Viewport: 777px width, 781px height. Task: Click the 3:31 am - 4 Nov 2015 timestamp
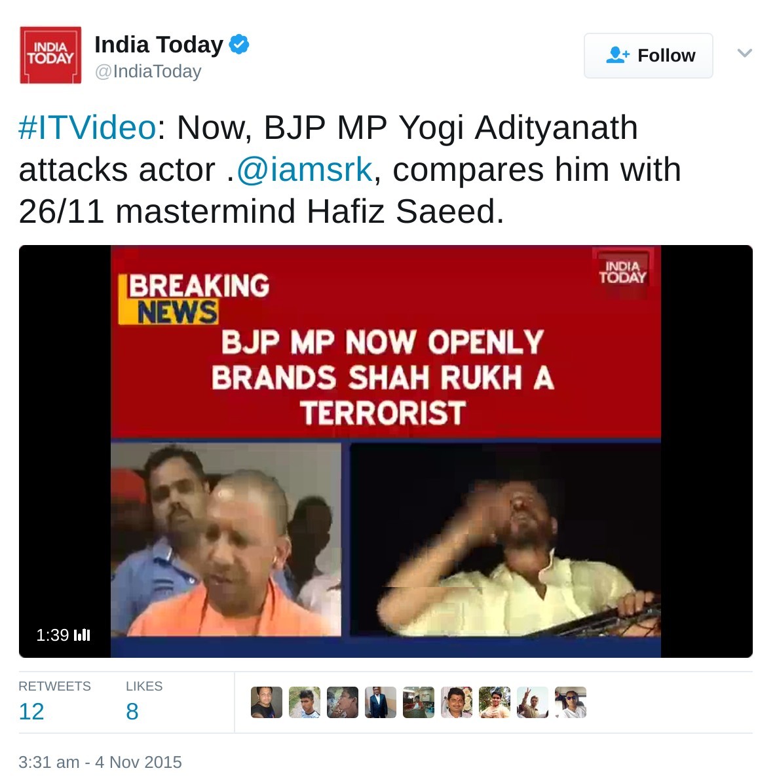tap(100, 762)
